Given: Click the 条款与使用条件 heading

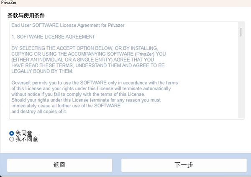Looking at the screenshot, I should pos(26,16).
